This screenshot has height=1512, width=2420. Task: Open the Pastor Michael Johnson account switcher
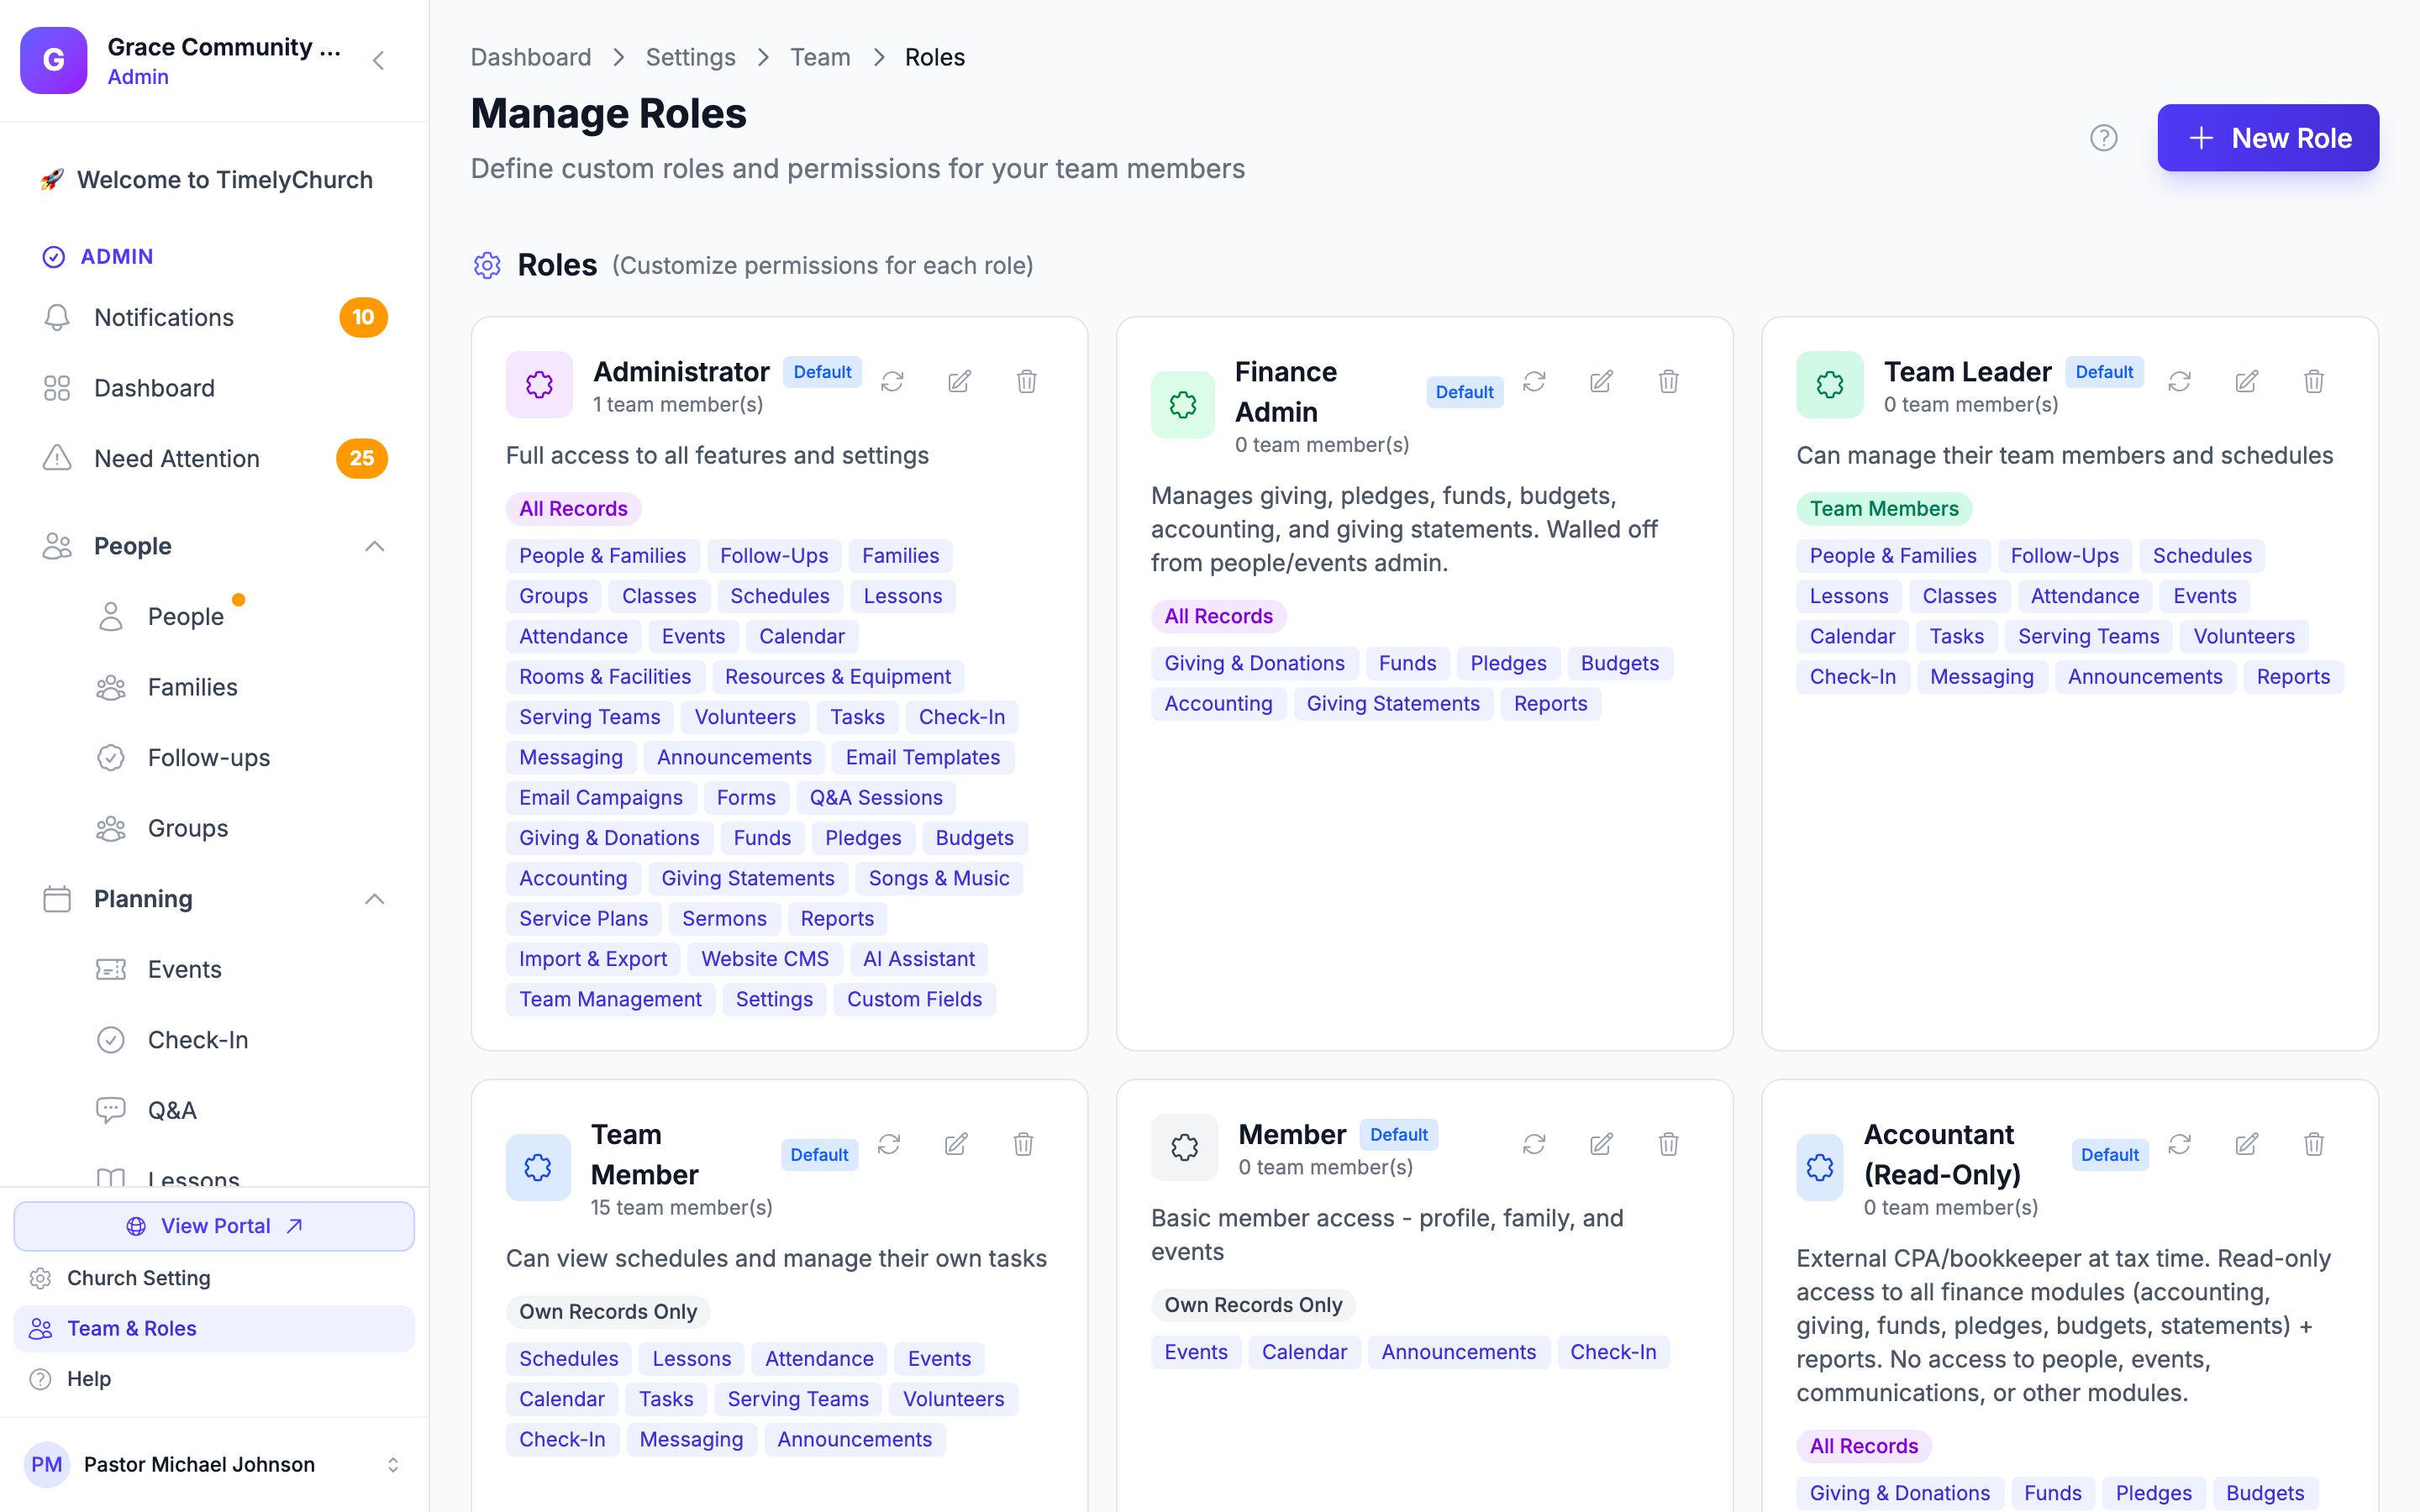[392, 1464]
